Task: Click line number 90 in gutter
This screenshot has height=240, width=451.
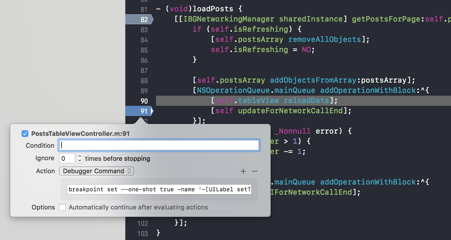Action: (144, 101)
